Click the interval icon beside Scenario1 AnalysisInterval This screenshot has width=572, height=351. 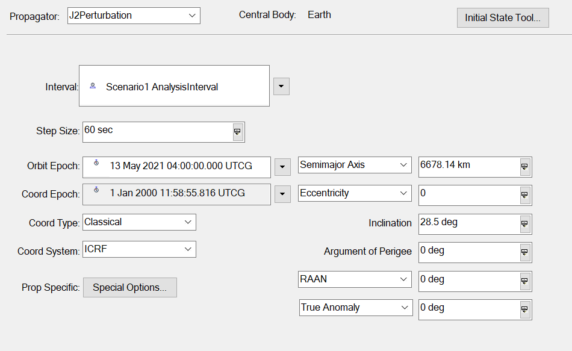[x=92, y=85]
